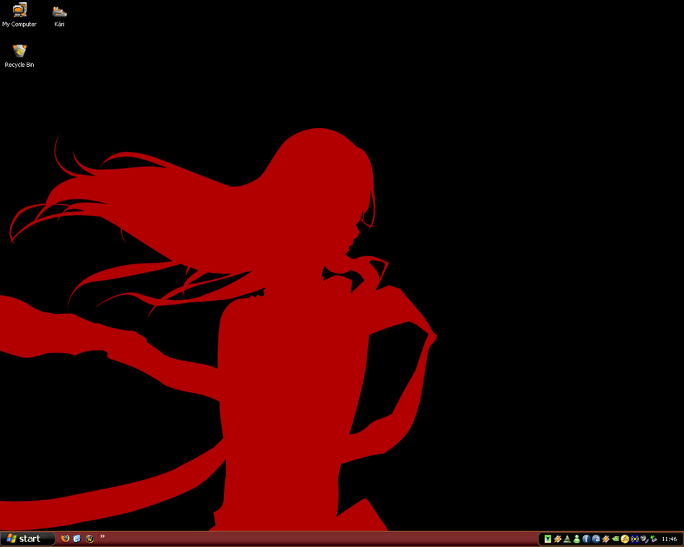Expand the Quick Launch overflow chevron

coord(102,536)
